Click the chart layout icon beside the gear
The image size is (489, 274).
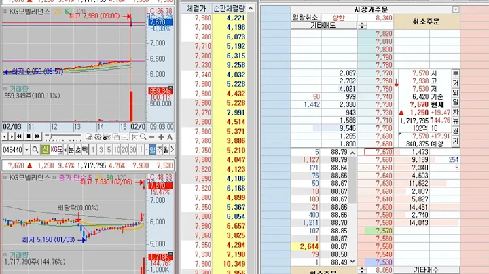[x=89, y=137]
